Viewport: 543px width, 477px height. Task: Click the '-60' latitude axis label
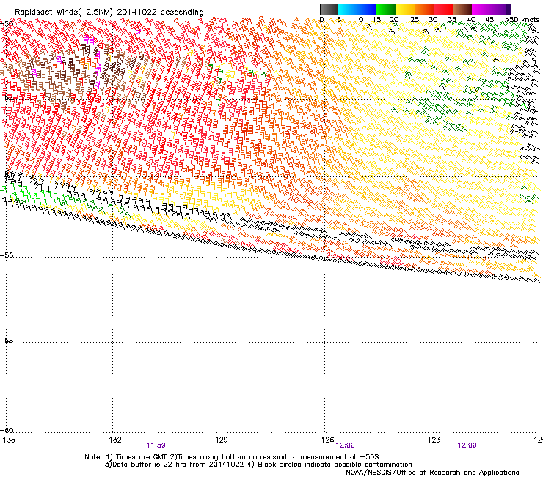(7, 431)
